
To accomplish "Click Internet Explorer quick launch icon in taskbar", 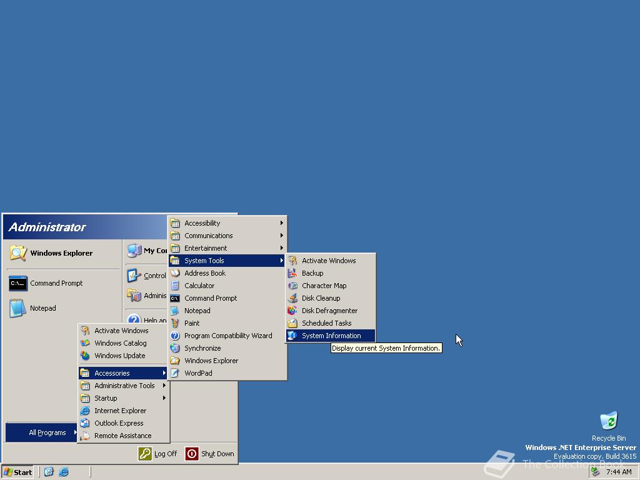I will click(64, 472).
